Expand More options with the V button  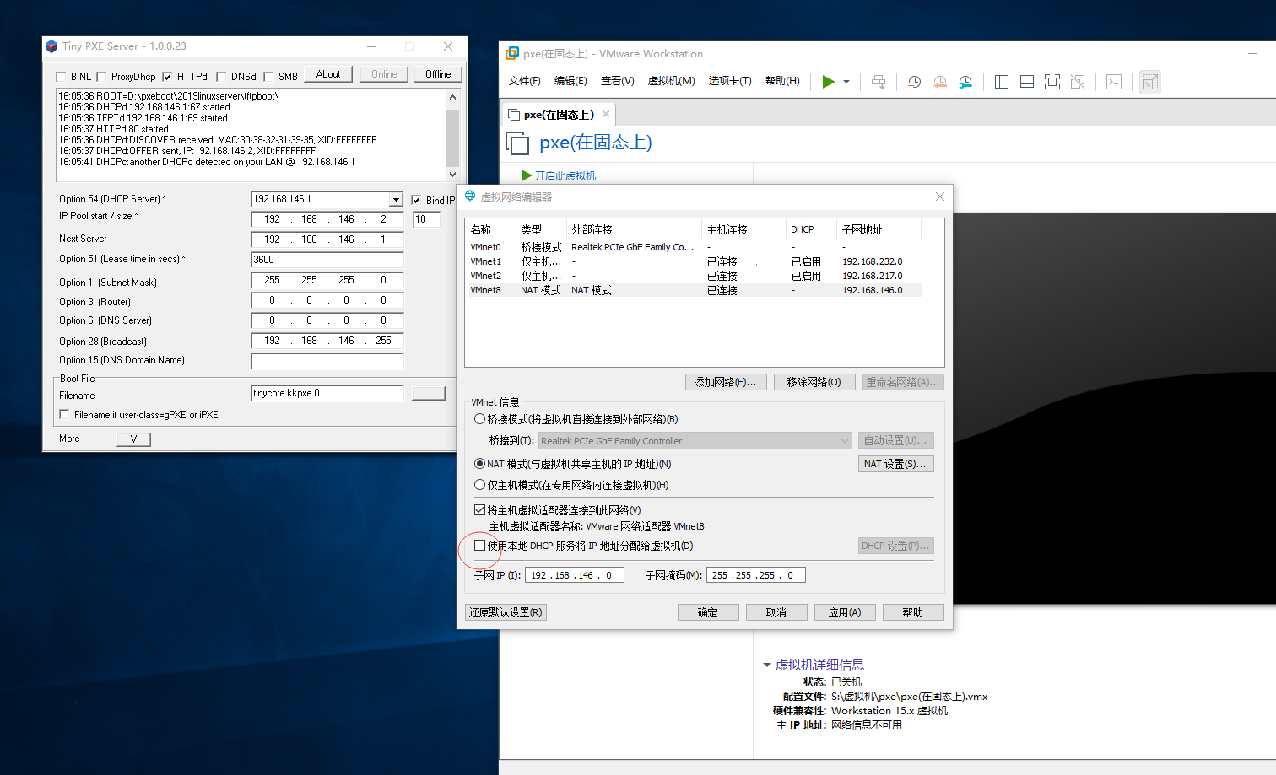[x=133, y=439]
